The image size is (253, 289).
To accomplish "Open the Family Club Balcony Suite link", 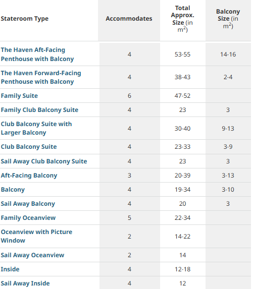I will coord(39,110).
